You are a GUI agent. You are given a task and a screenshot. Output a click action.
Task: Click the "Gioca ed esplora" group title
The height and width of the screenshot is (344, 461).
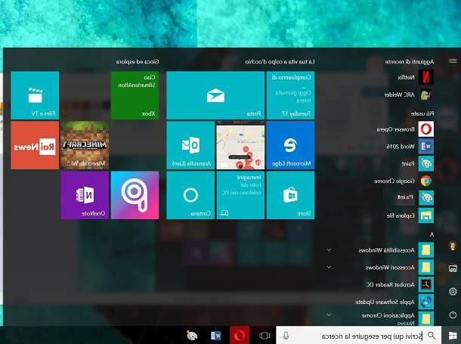[x=138, y=62]
